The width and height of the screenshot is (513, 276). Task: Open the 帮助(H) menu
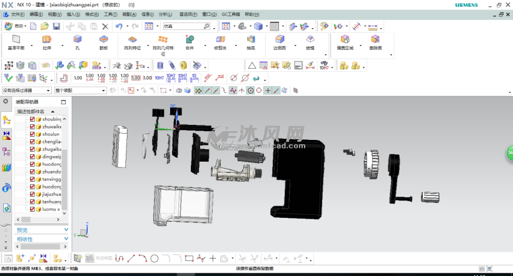point(252,14)
